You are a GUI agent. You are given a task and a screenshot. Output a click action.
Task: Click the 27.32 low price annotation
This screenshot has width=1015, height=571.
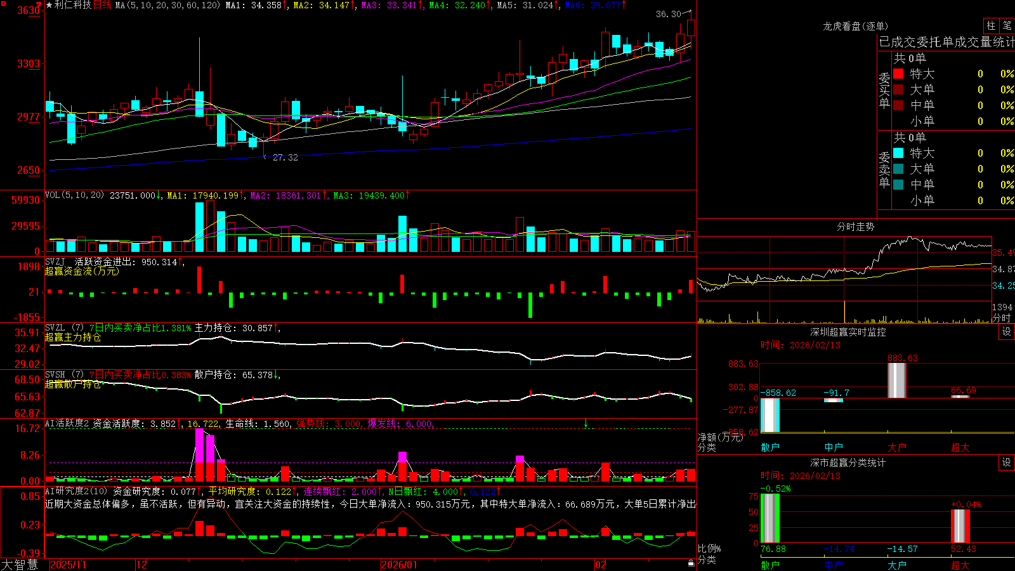(x=285, y=157)
